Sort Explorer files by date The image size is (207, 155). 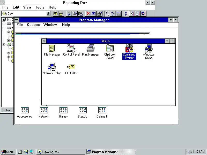click(144, 14)
